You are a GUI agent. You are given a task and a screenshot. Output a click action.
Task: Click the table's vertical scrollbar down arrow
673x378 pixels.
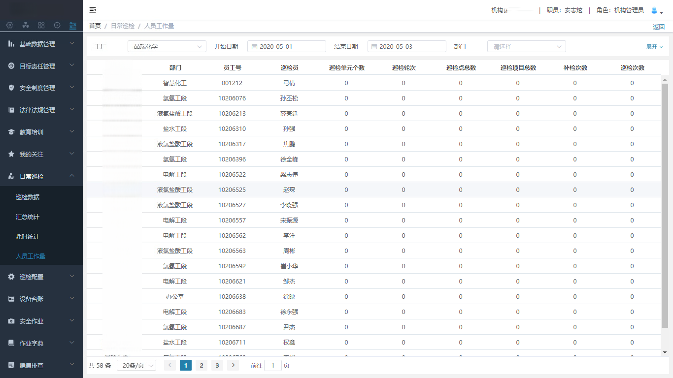tap(665, 352)
